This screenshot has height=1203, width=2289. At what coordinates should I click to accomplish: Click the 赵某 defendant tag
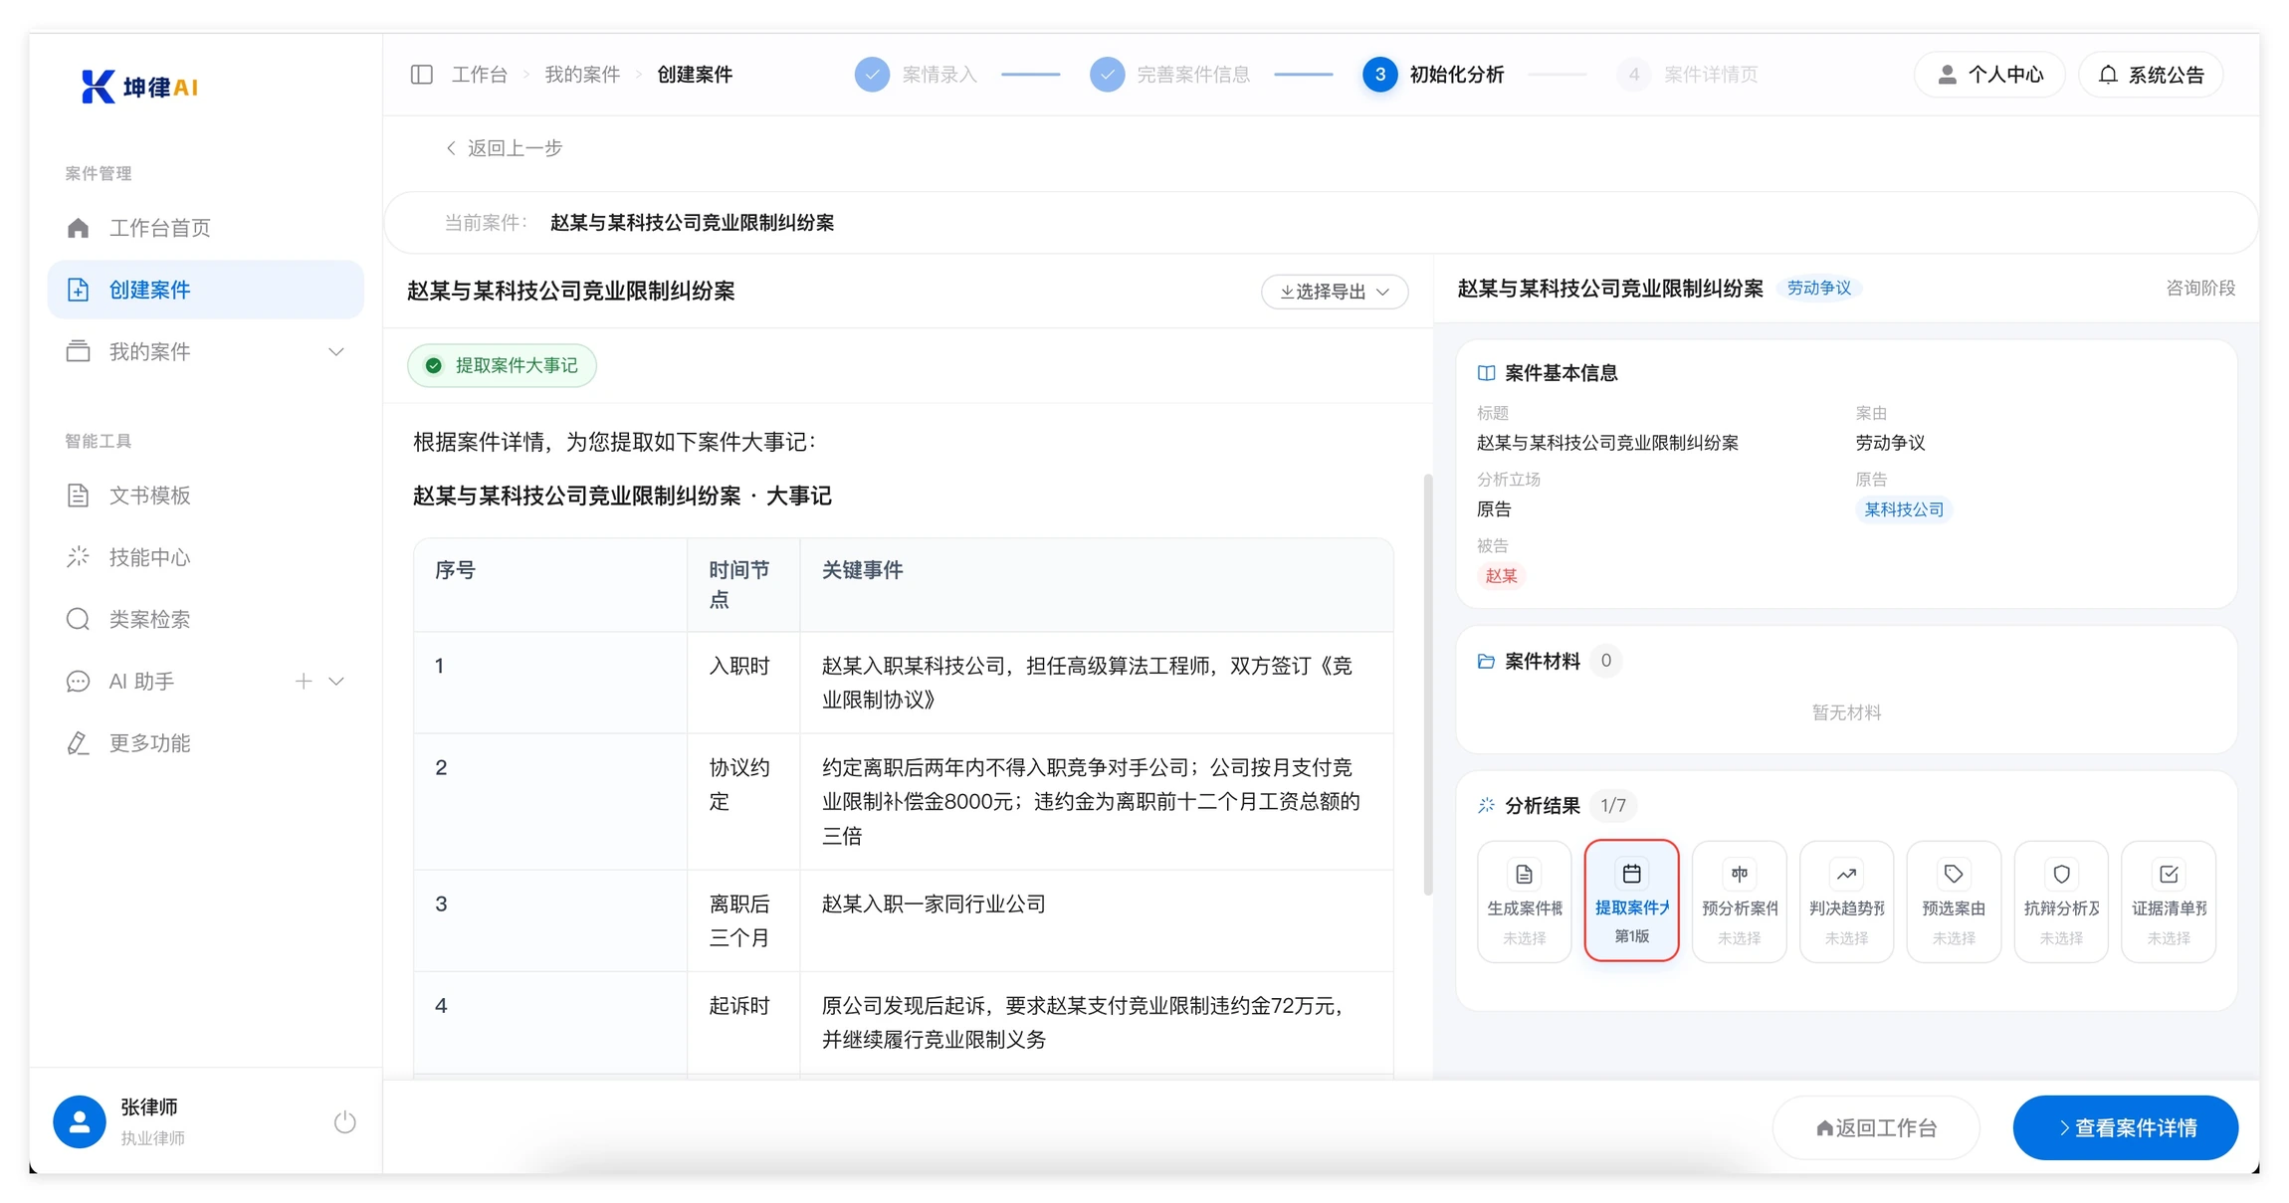[x=1501, y=576]
